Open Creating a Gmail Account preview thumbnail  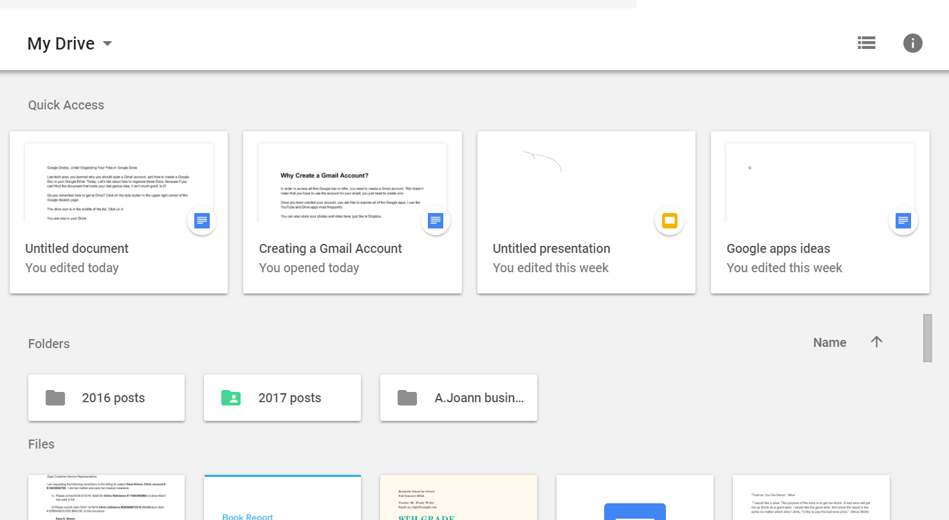353,183
